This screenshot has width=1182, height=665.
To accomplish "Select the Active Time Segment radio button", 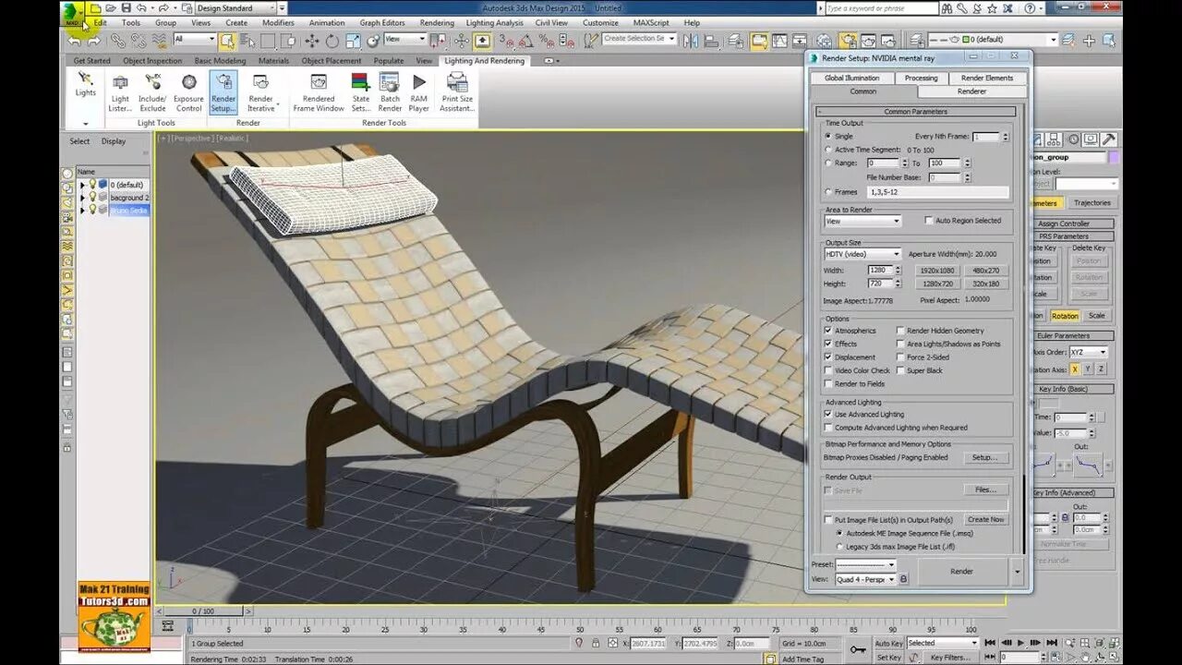I will click(828, 150).
